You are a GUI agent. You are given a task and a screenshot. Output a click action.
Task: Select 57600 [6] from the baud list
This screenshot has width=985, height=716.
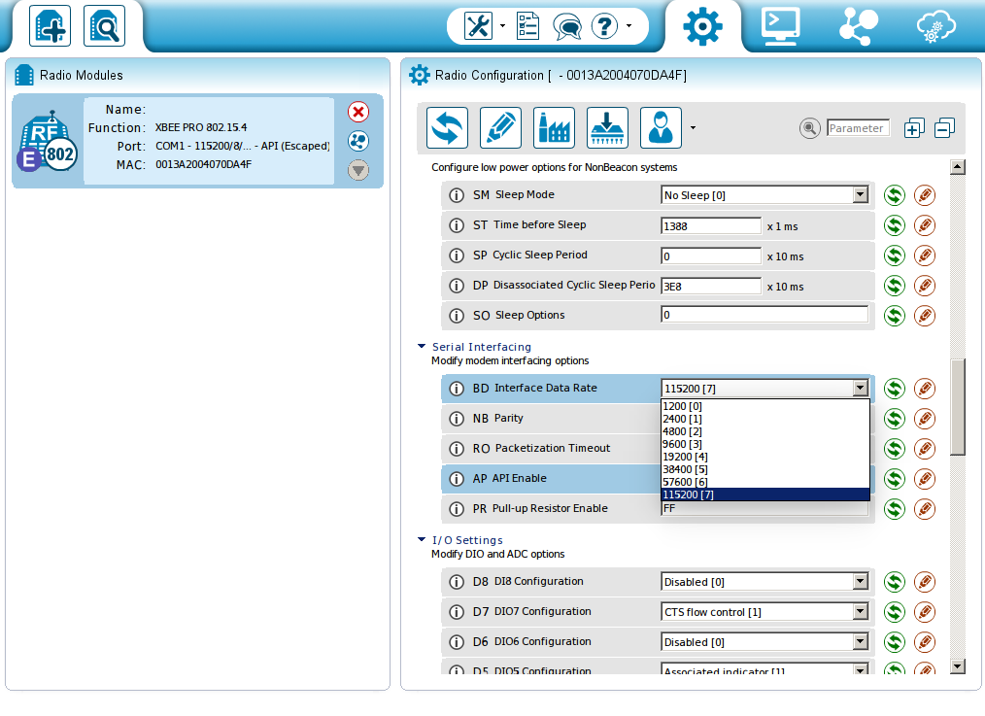[x=765, y=482]
